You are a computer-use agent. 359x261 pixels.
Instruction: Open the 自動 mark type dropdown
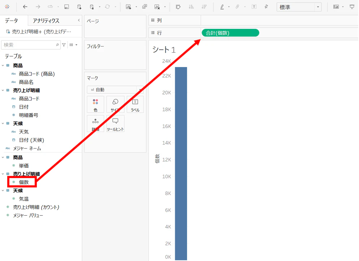pos(115,90)
